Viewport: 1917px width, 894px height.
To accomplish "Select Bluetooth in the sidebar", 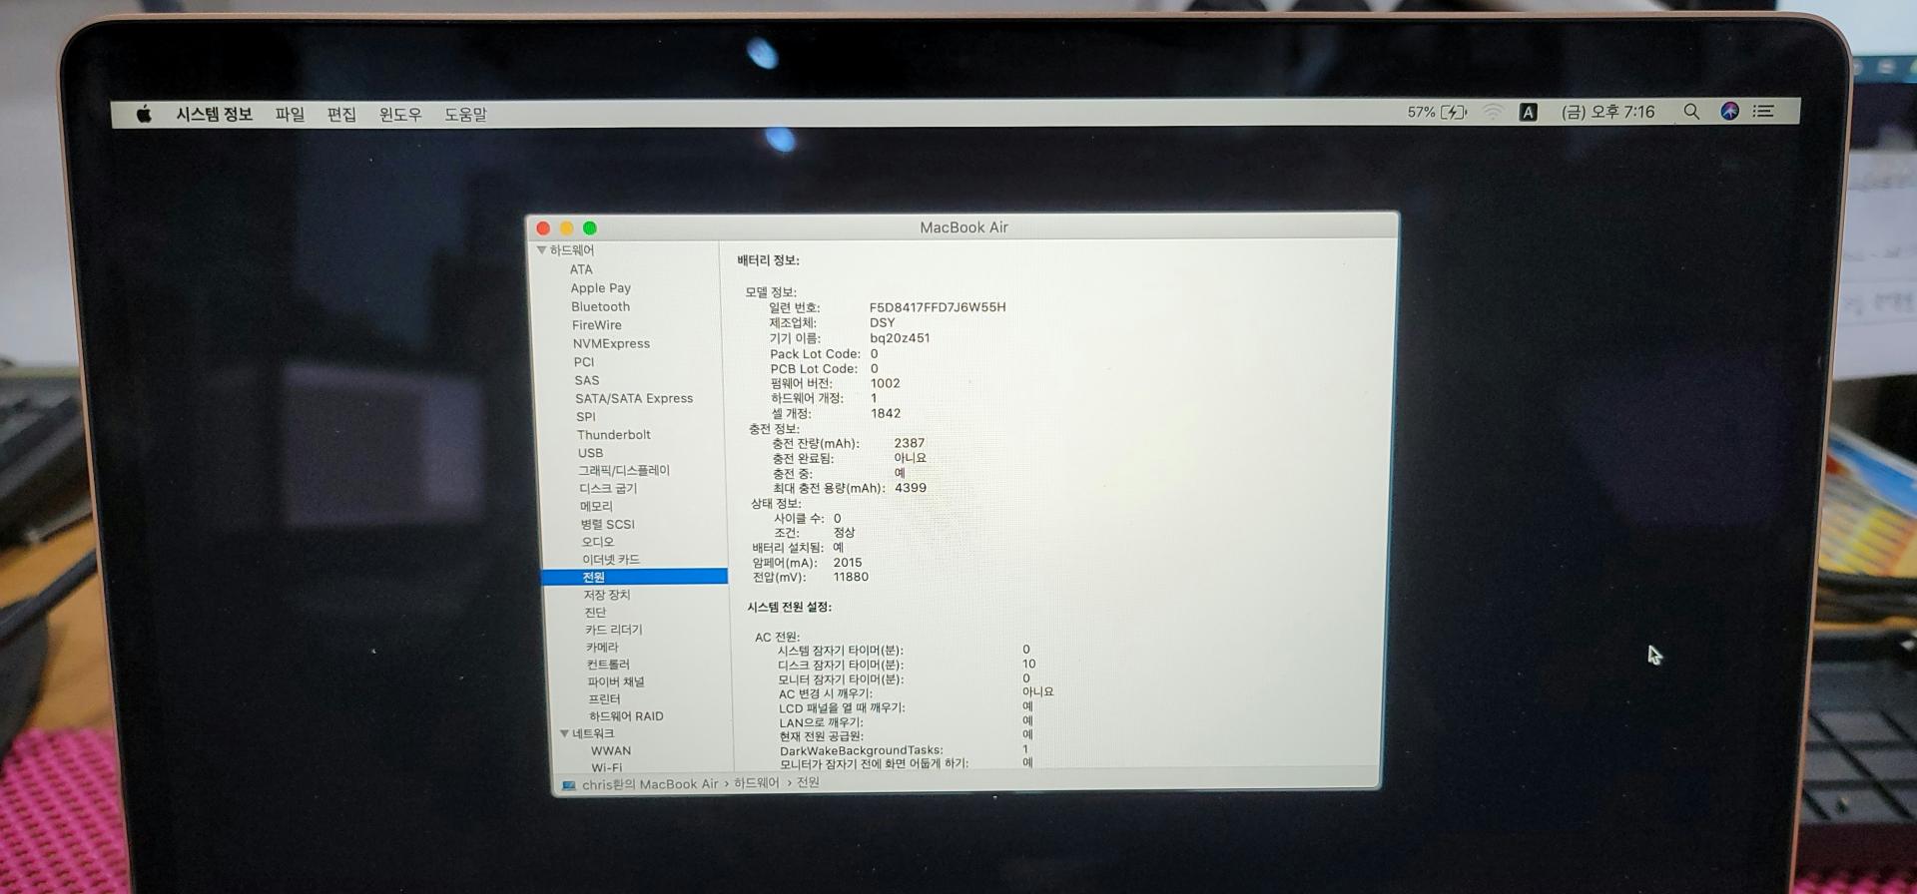I will (x=600, y=306).
